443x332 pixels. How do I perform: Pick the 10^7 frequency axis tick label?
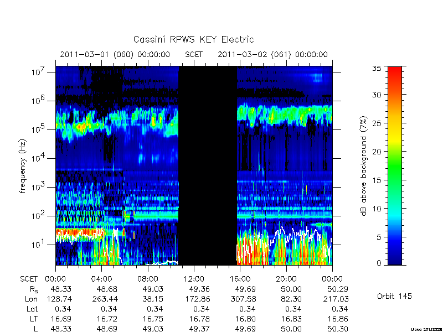click(x=39, y=71)
